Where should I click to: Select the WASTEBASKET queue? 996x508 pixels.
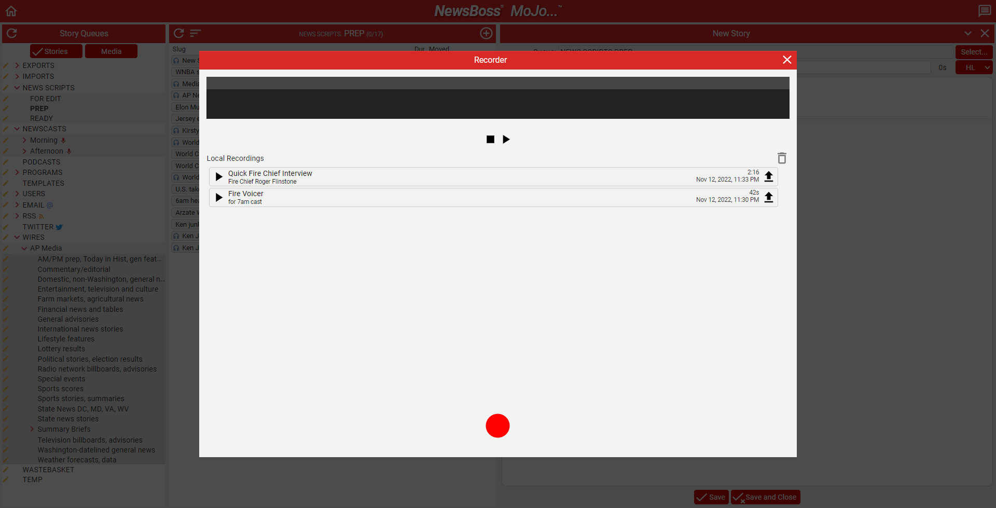tap(48, 470)
